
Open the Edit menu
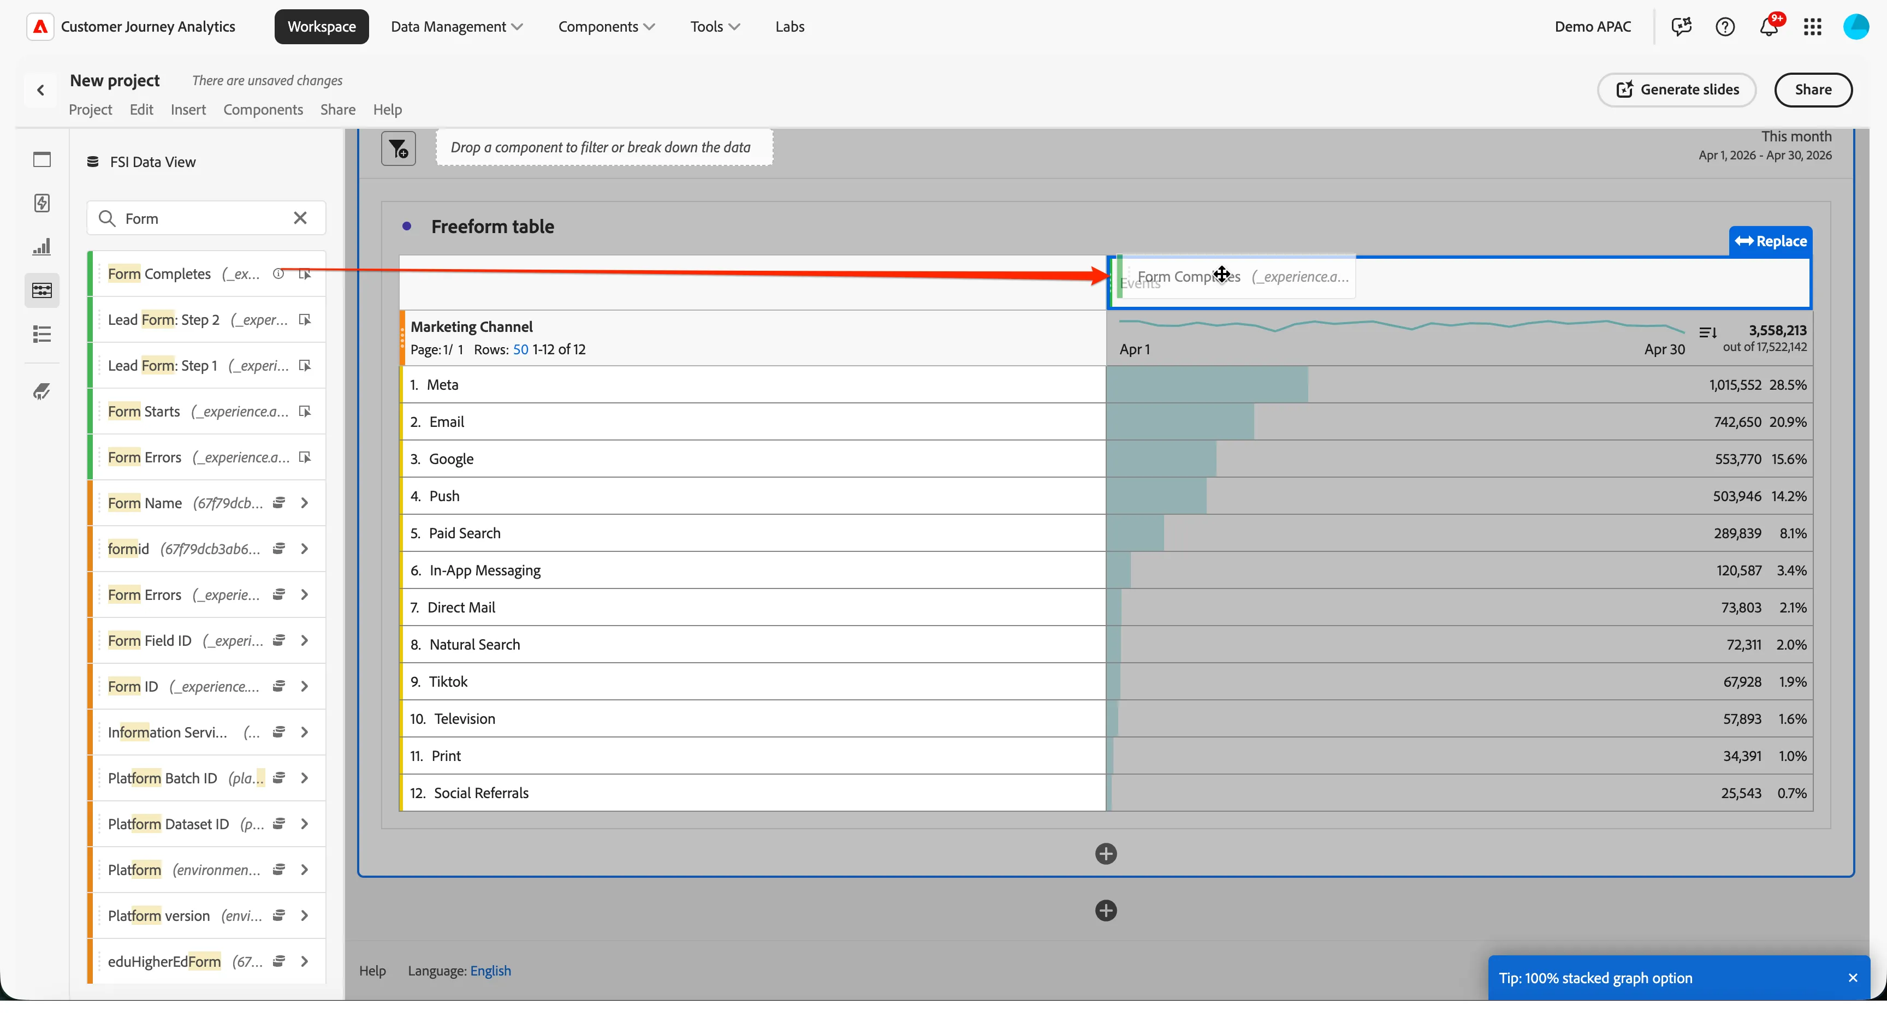click(x=141, y=110)
